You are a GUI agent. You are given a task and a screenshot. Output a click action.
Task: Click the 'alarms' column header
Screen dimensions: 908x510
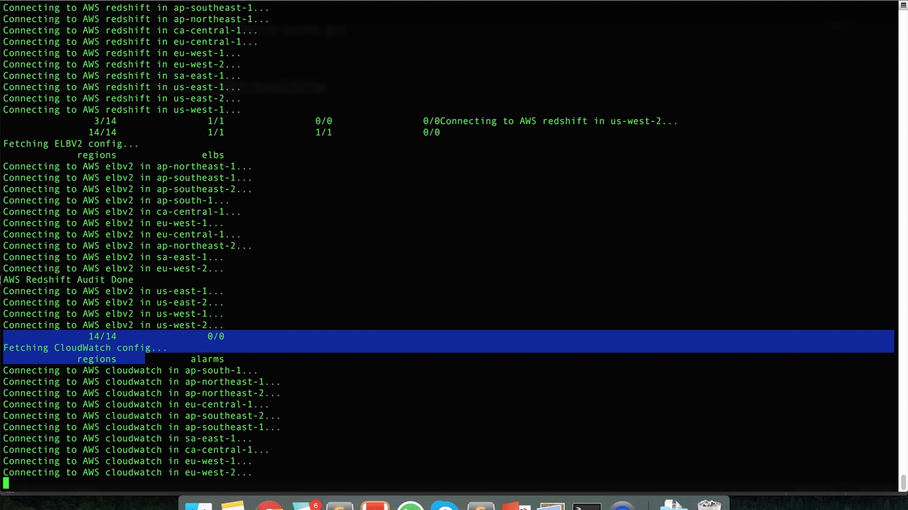click(207, 359)
